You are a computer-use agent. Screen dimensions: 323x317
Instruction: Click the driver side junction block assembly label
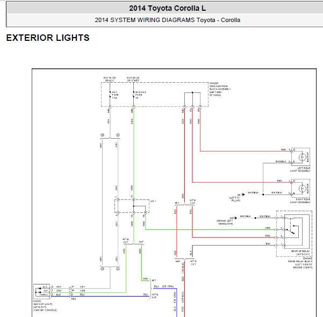[x=220, y=89]
